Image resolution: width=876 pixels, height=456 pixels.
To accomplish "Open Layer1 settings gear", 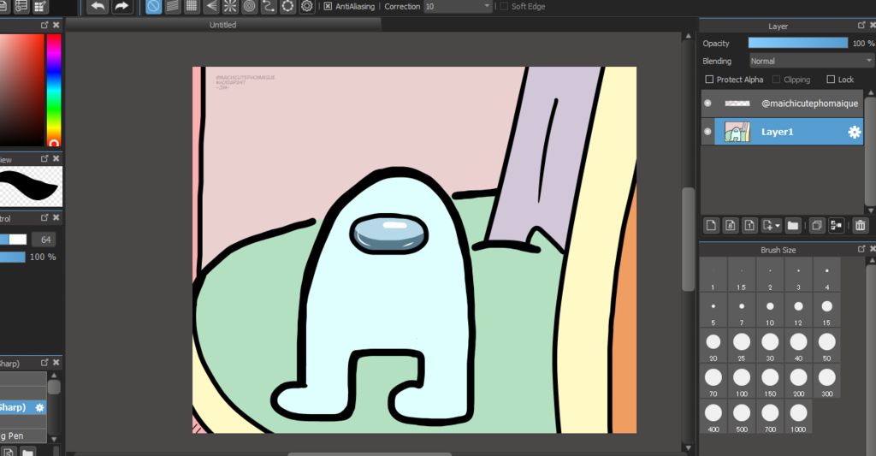I will point(855,132).
